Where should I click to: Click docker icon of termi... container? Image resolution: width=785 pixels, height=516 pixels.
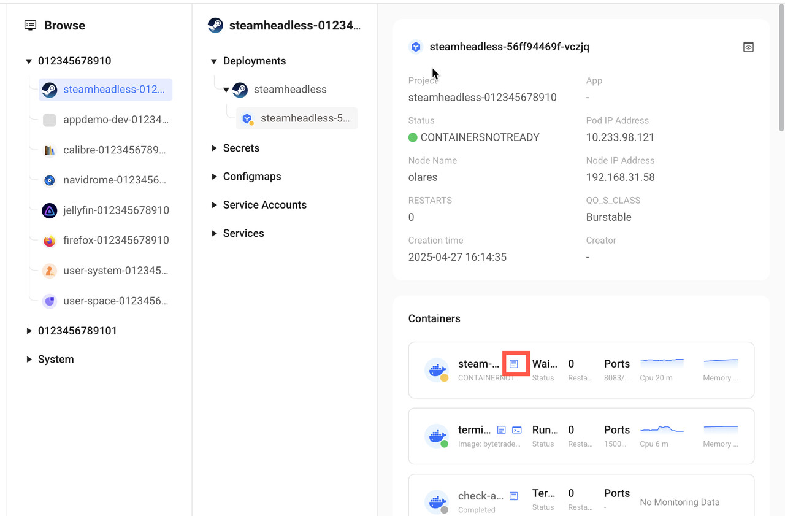click(x=437, y=436)
